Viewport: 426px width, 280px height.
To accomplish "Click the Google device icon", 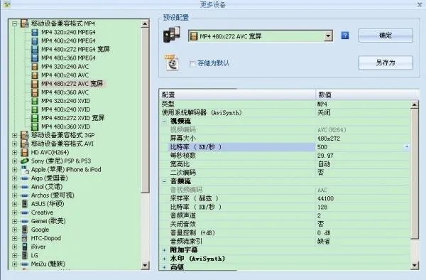I will [x=24, y=230].
